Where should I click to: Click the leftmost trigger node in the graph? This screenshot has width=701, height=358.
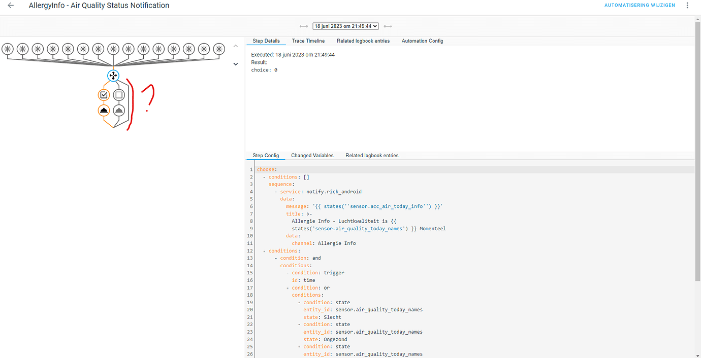click(x=8, y=49)
